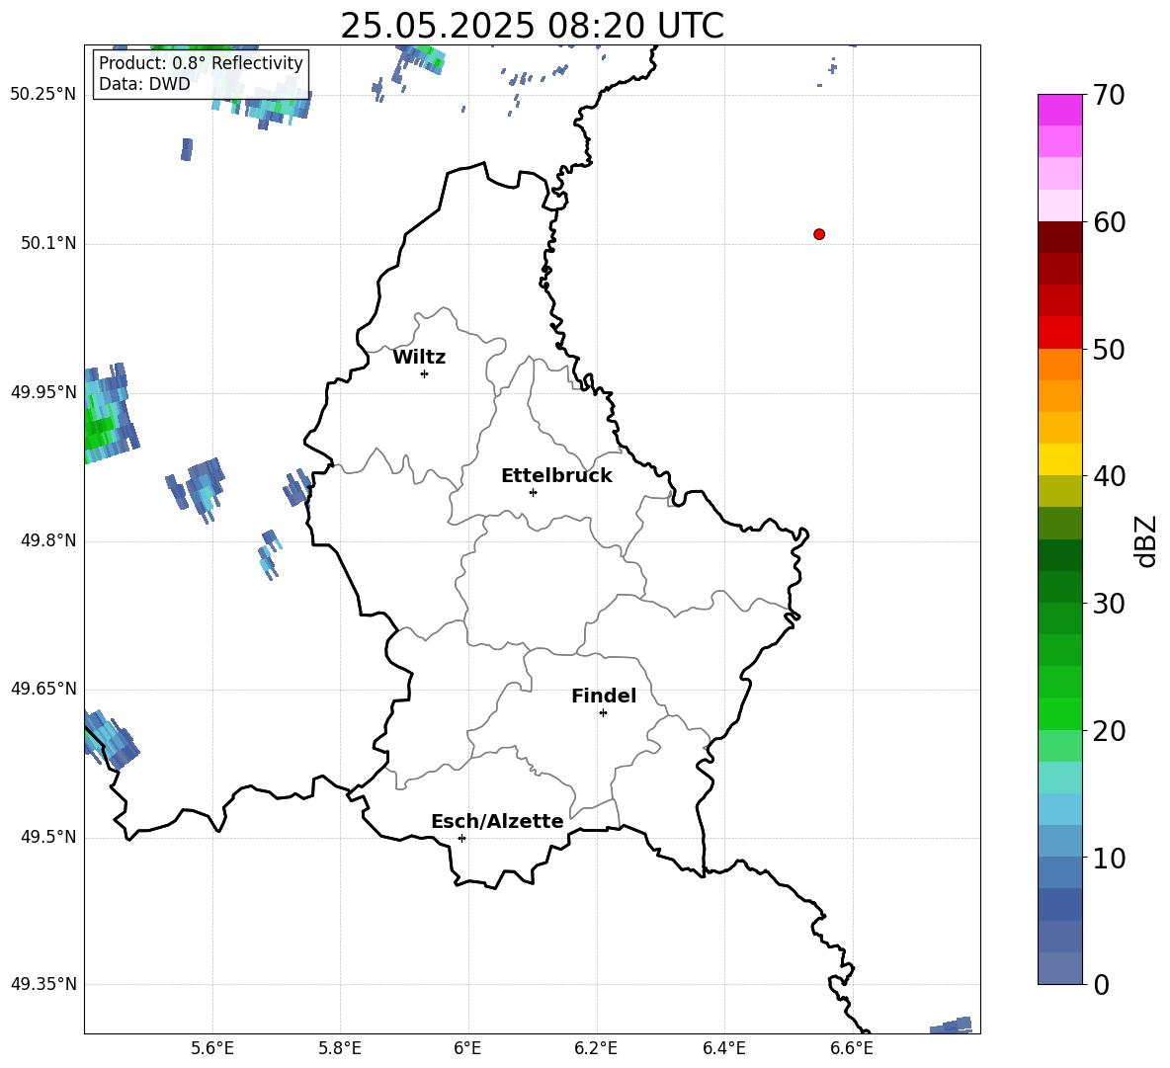
Task: Click the 49.8°N latitude label
Action: (47, 540)
